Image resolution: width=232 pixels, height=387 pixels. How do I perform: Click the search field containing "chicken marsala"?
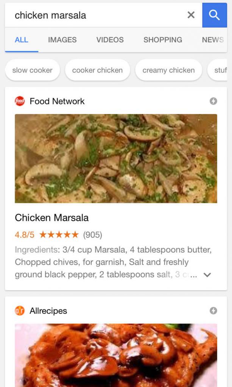95,15
